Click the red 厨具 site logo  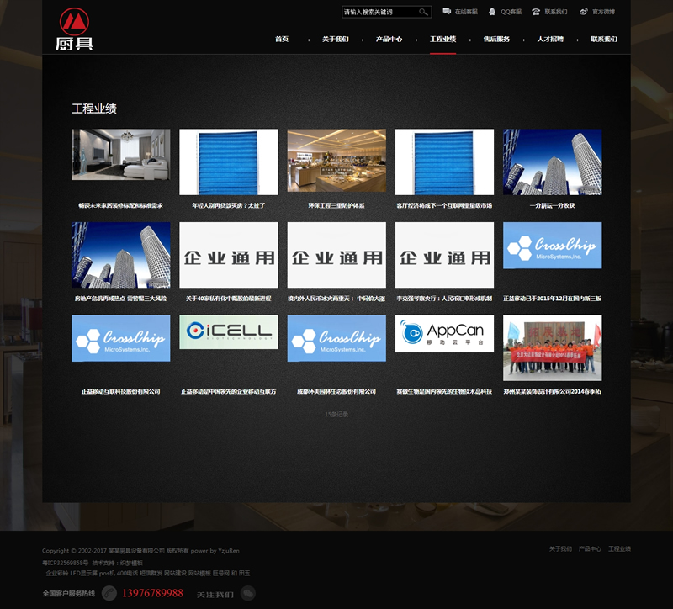(75, 29)
